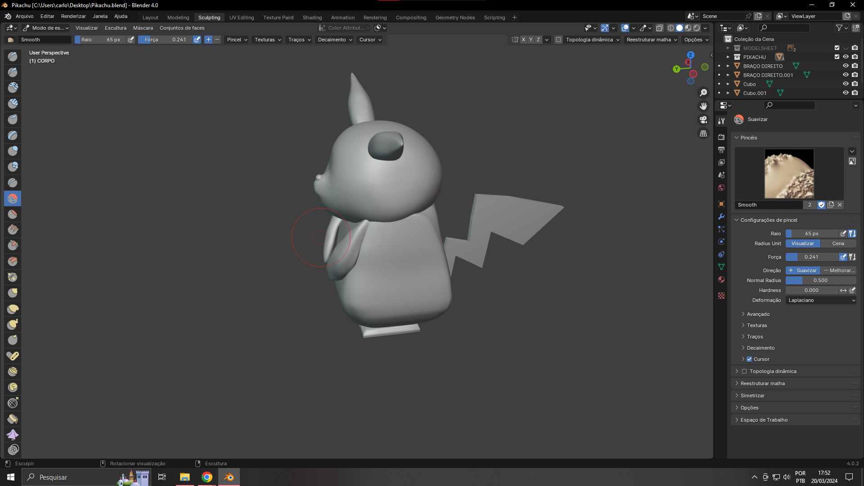Viewport: 864px width, 486px height.
Task: Open the Modifiers wrench properties tab
Action: click(721, 216)
